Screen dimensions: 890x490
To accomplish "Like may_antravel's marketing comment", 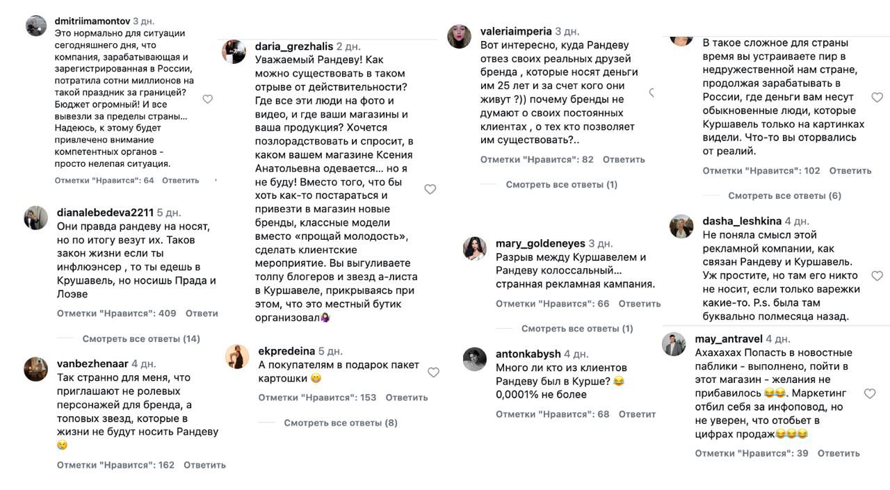I will 869,393.
